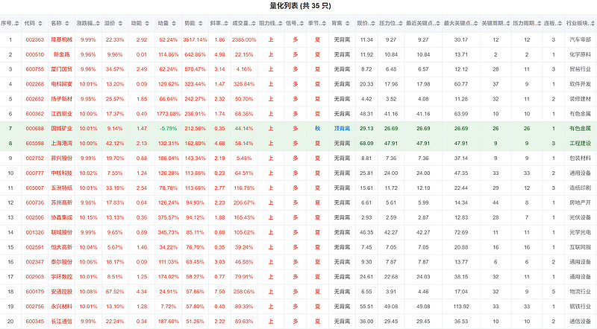Click the 量化列表 (共 35 只) title
The image size is (597, 329).
300,6
